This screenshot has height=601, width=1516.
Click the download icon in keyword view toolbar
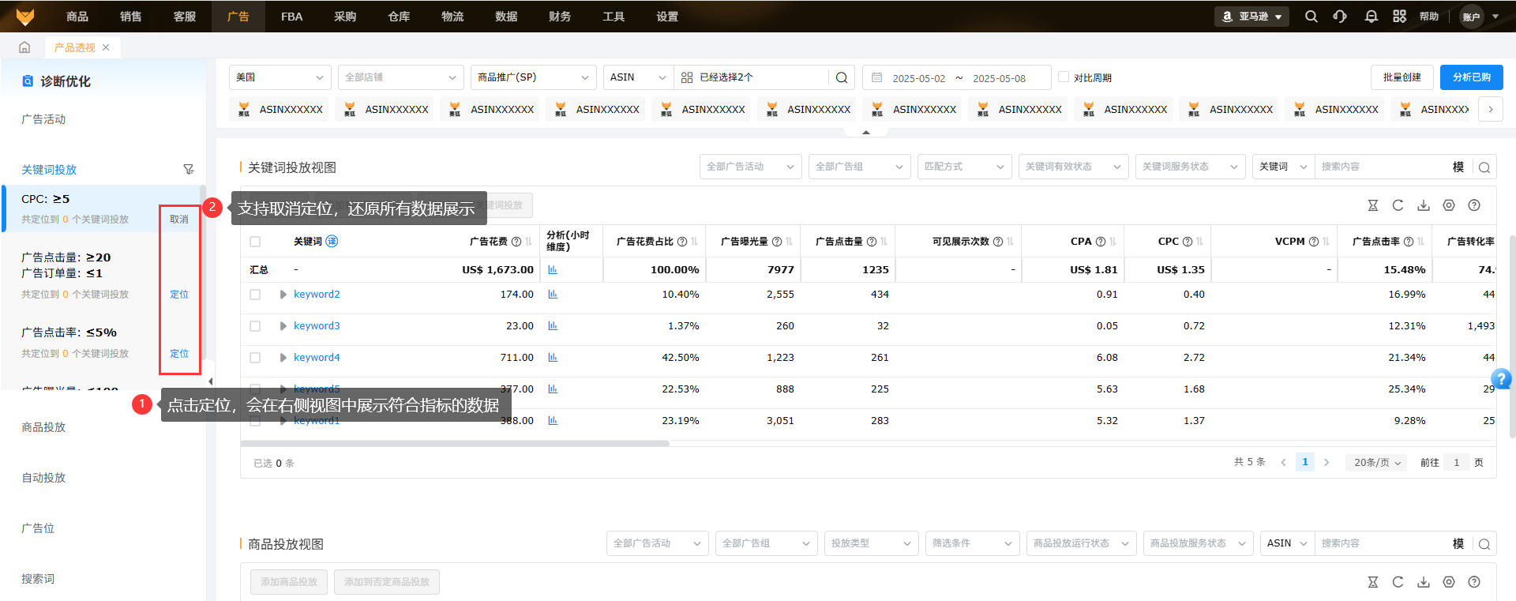pos(1423,205)
